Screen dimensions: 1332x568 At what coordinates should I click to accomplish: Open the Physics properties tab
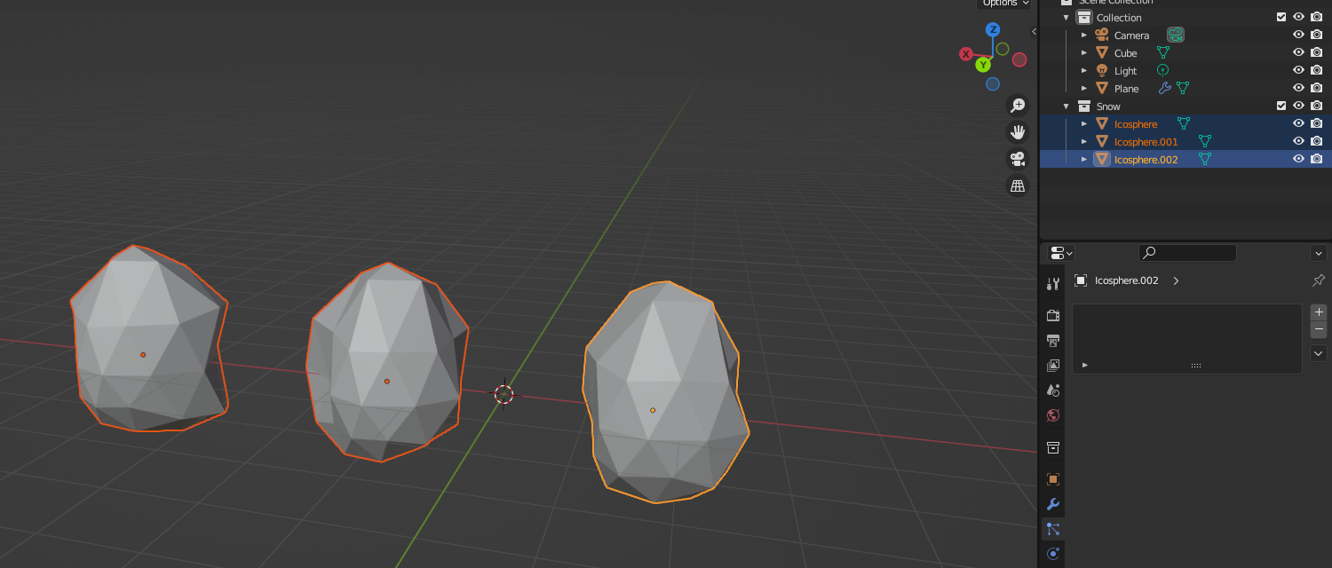pos(1053,554)
